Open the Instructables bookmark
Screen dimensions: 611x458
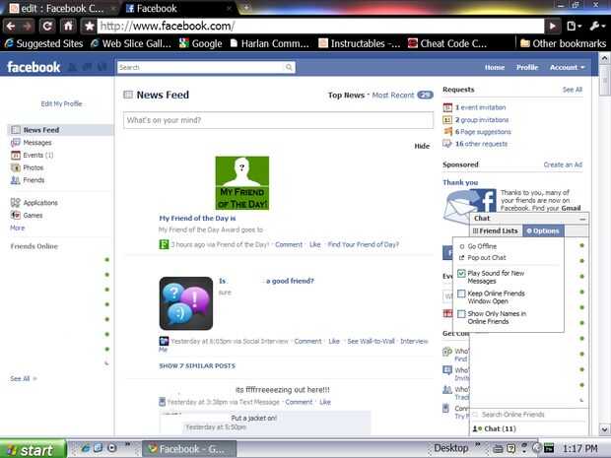pyautogui.click(x=360, y=43)
